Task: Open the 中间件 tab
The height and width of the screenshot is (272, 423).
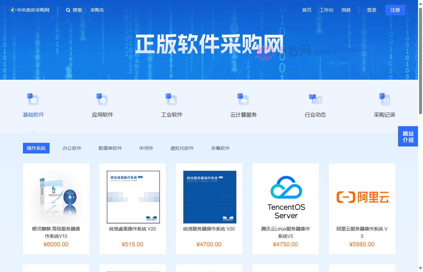Action: tap(146, 148)
